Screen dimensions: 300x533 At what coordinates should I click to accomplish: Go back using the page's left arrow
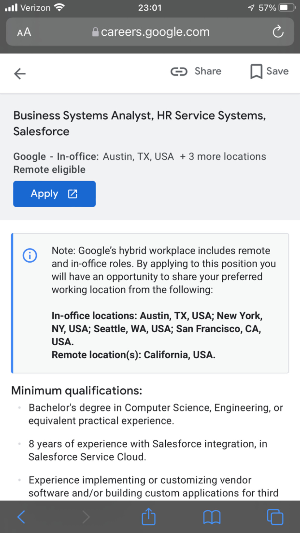click(x=20, y=74)
